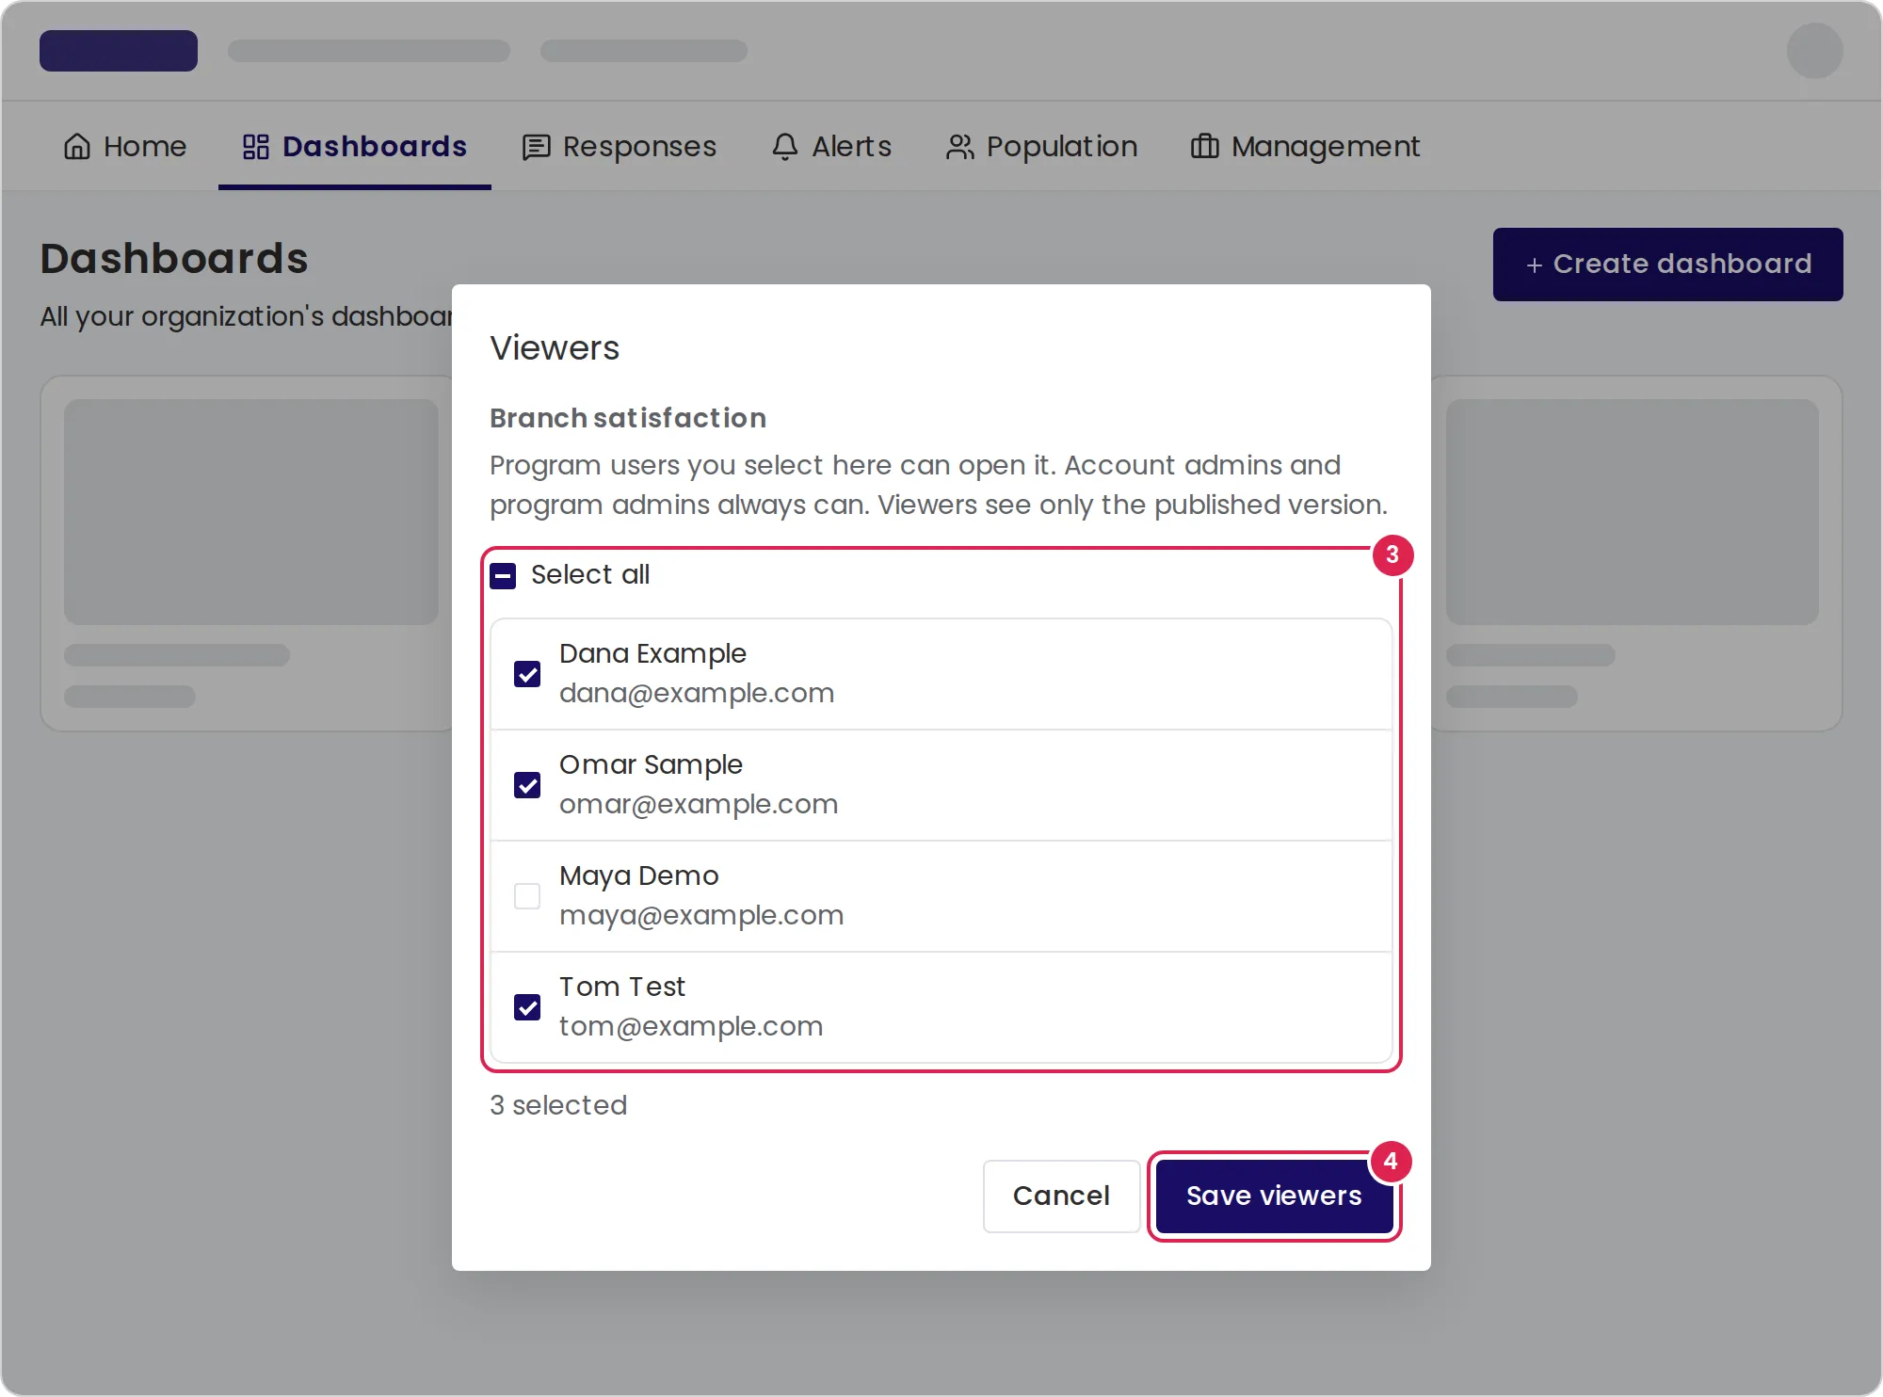Click the dark logo in the header
The width and height of the screenshot is (1883, 1397).
119,51
